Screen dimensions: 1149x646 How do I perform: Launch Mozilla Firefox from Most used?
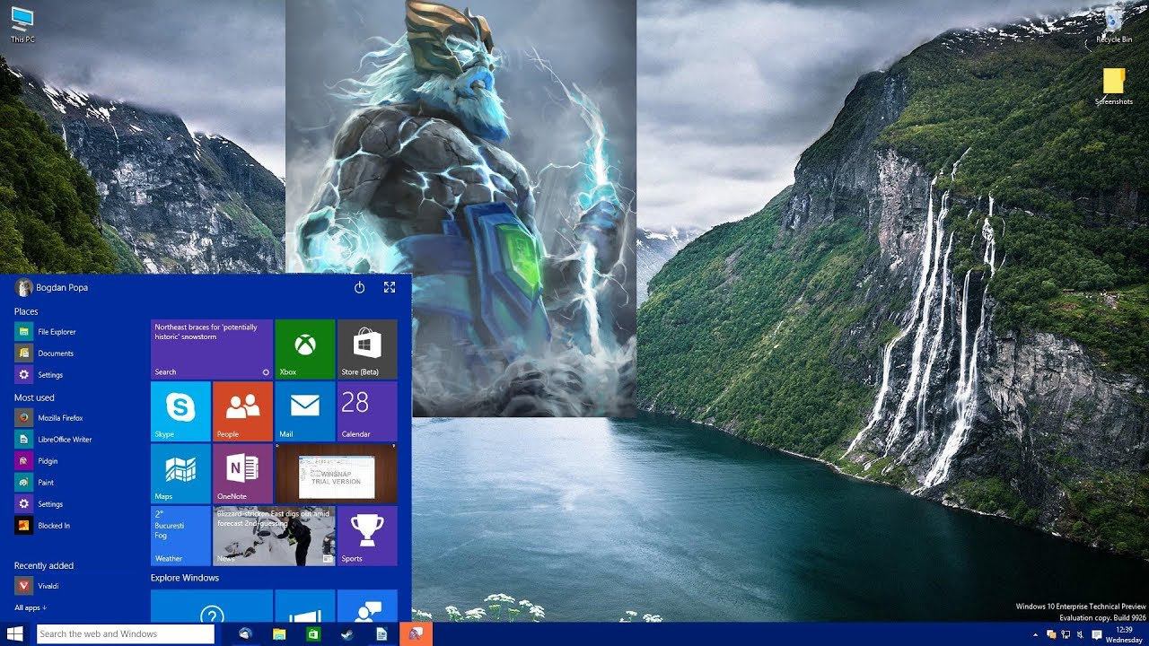(x=49, y=418)
